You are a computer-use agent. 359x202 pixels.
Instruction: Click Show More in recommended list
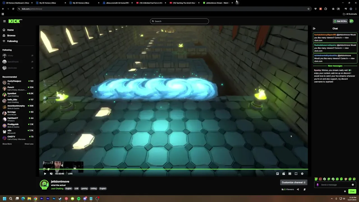pyautogui.click(x=7, y=144)
